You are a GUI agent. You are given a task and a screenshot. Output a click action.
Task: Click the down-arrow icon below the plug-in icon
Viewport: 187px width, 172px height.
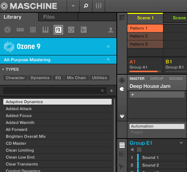coord(122,116)
